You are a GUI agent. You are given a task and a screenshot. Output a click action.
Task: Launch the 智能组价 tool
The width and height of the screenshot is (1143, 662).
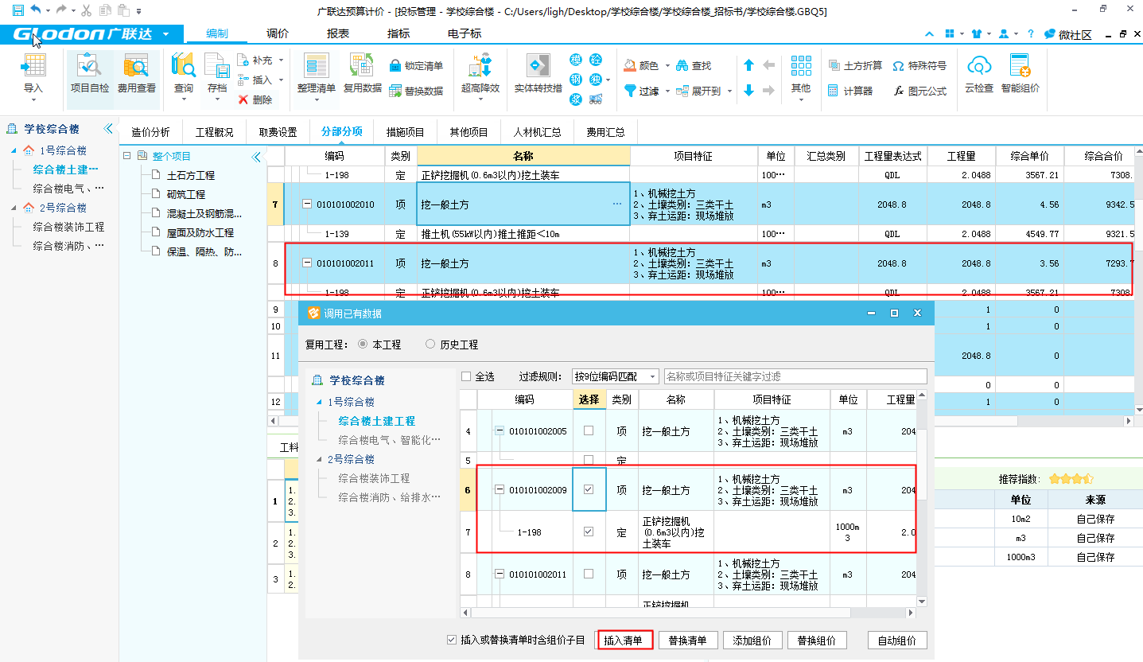tap(1020, 67)
